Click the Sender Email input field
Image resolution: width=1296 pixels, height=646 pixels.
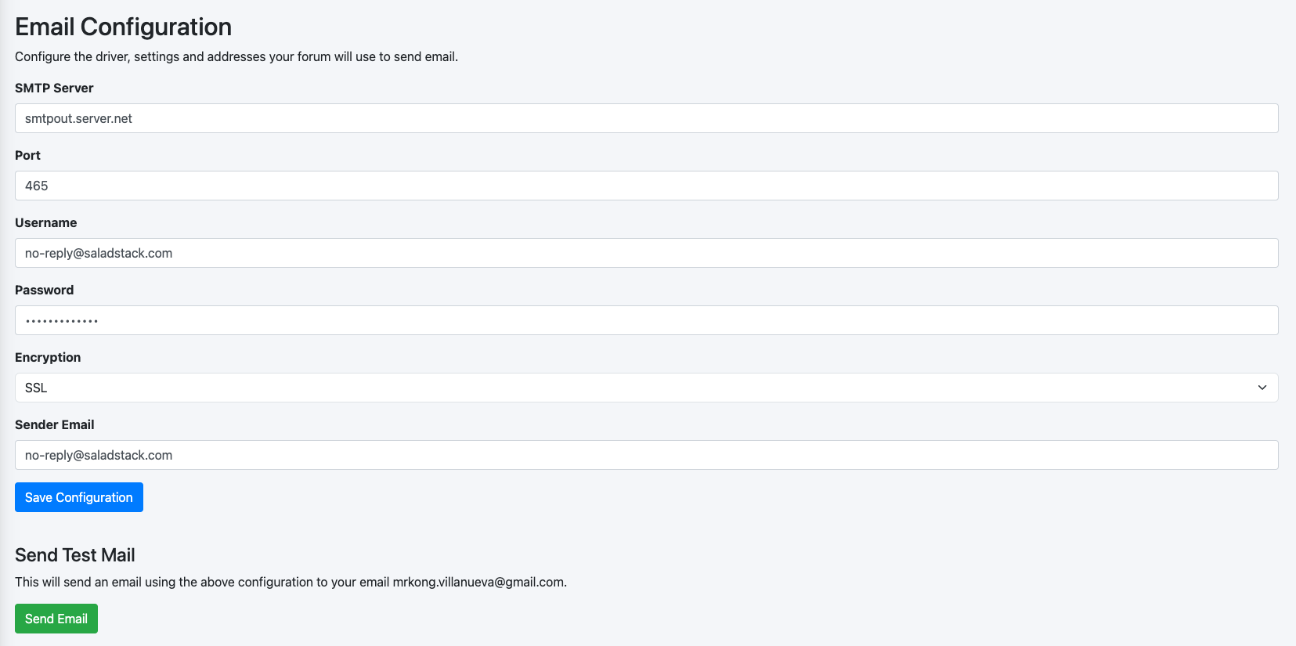646,455
